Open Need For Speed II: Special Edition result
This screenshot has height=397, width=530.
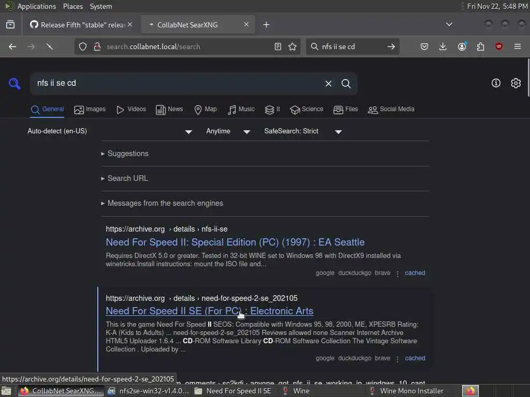tap(235, 242)
